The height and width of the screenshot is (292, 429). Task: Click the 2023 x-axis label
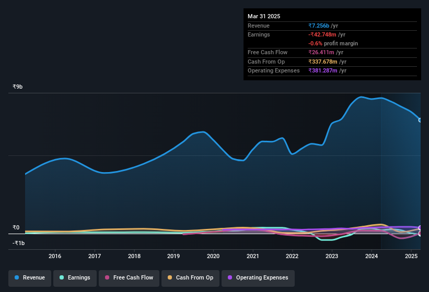pyautogui.click(x=332, y=256)
